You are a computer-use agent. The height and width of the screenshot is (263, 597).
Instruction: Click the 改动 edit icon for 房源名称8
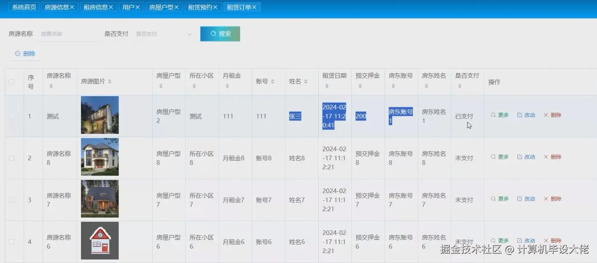pos(519,157)
